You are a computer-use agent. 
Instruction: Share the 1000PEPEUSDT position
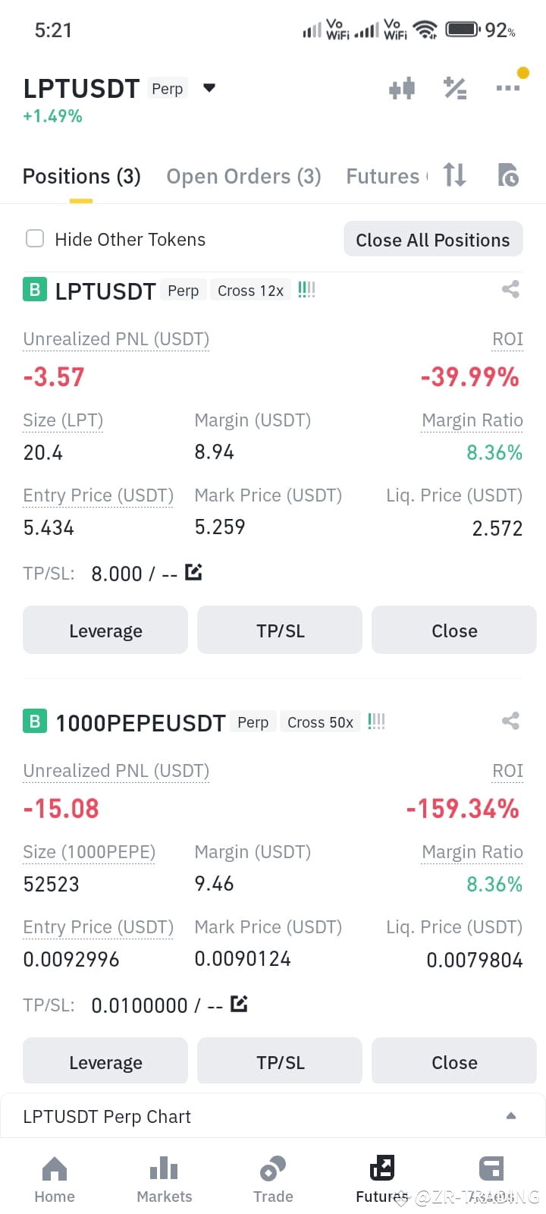pos(510,721)
